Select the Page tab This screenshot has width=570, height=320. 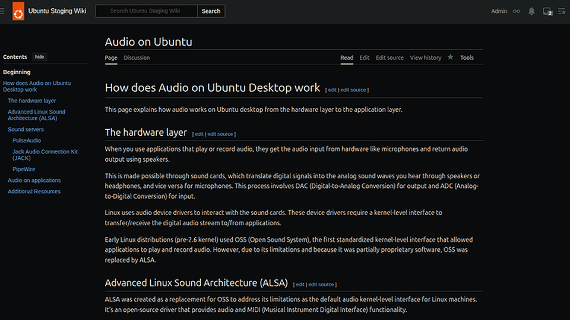point(111,57)
